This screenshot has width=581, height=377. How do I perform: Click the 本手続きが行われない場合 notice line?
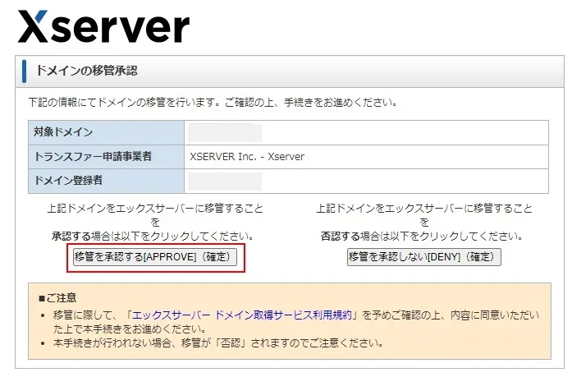[218, 343]
